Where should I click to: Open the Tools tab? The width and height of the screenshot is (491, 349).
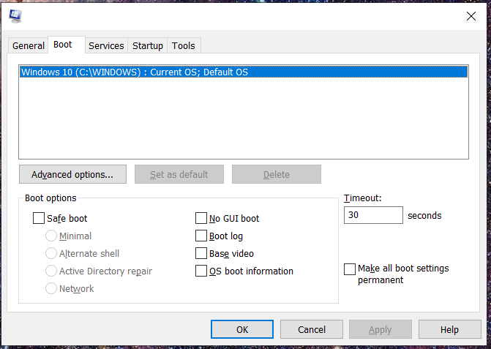point(184,45)
